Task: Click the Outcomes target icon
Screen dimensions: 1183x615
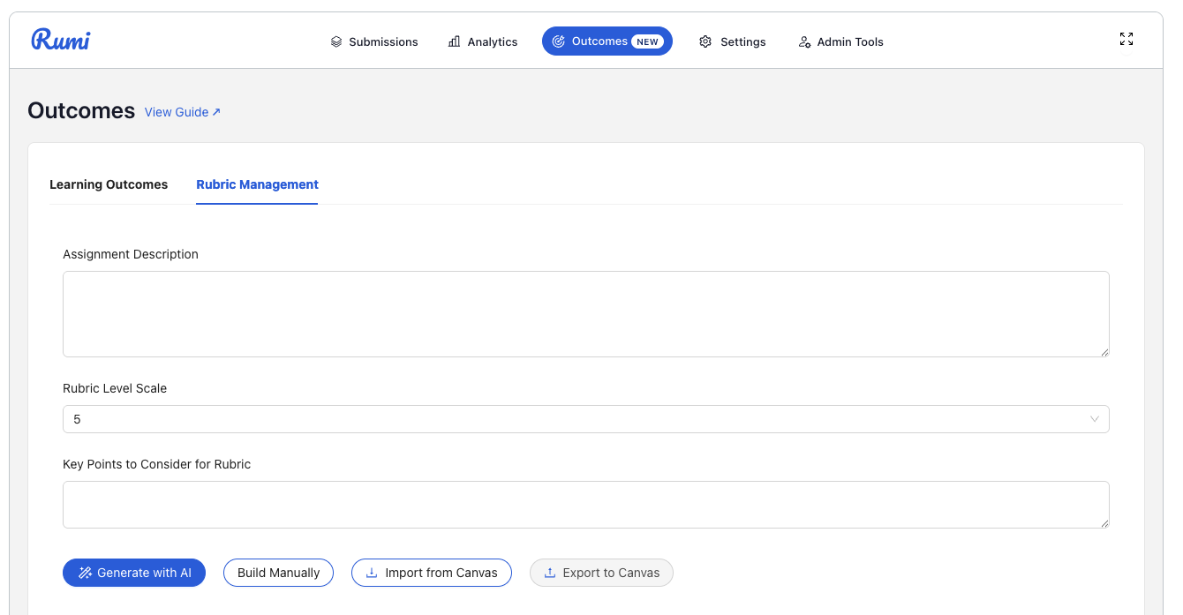Action: (559, 41)
